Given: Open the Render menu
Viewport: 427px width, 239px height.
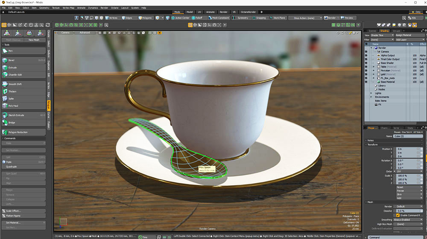Looking at the screenshot, I should tap(104, 8).
